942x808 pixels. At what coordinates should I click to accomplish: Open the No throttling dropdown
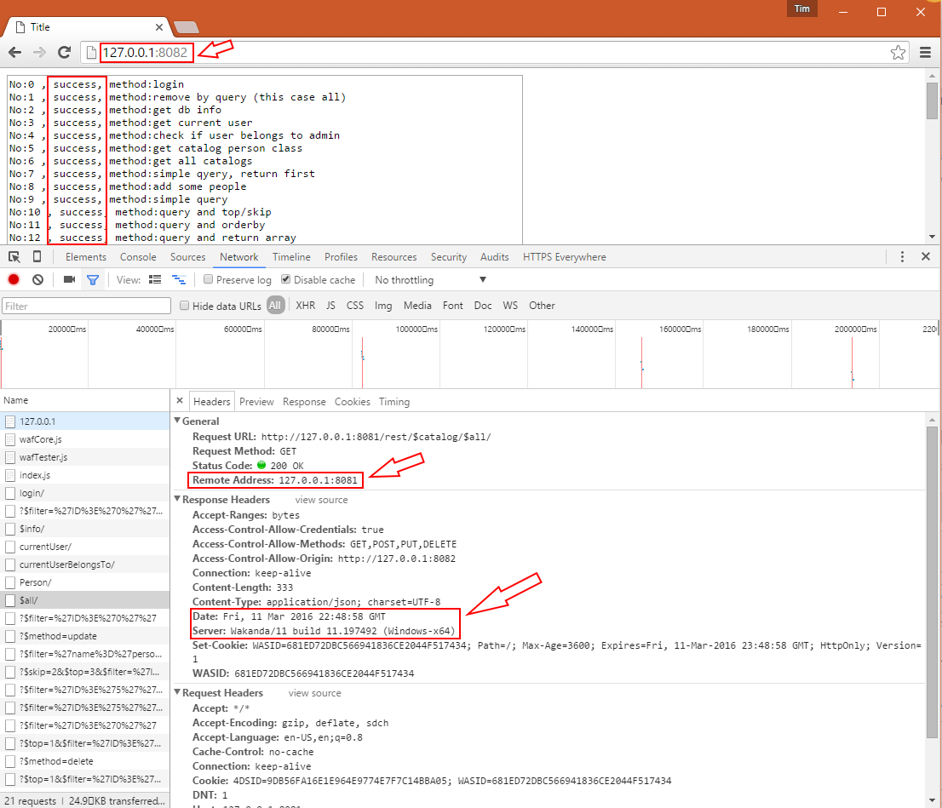pos(430,280)
